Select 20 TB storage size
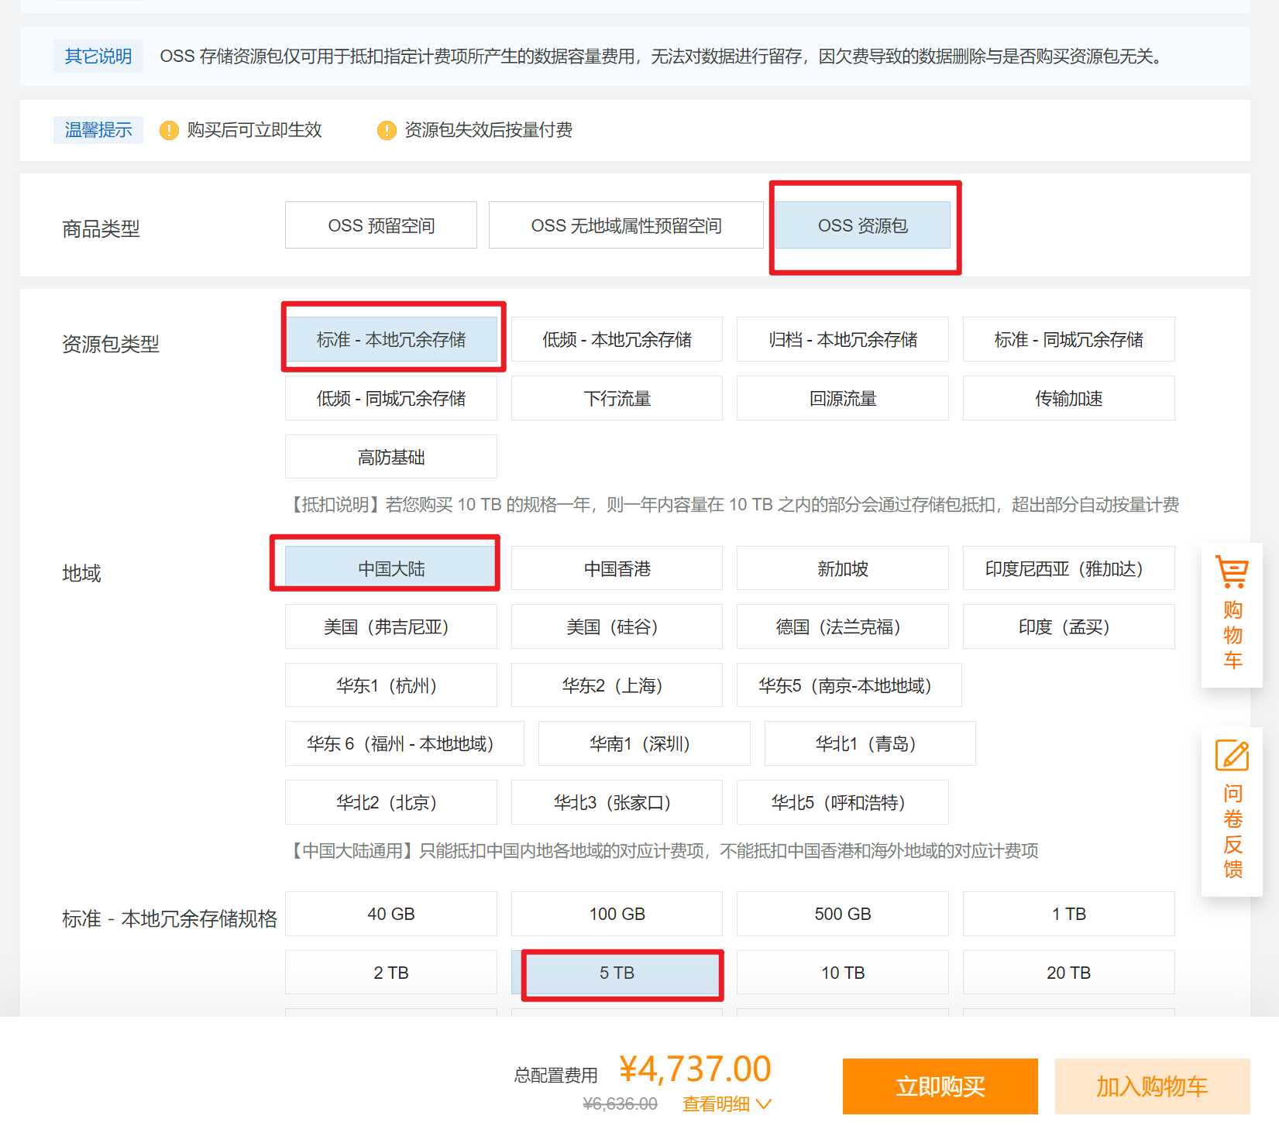The image size is (1279, 1136). [x=1069, y=973]
